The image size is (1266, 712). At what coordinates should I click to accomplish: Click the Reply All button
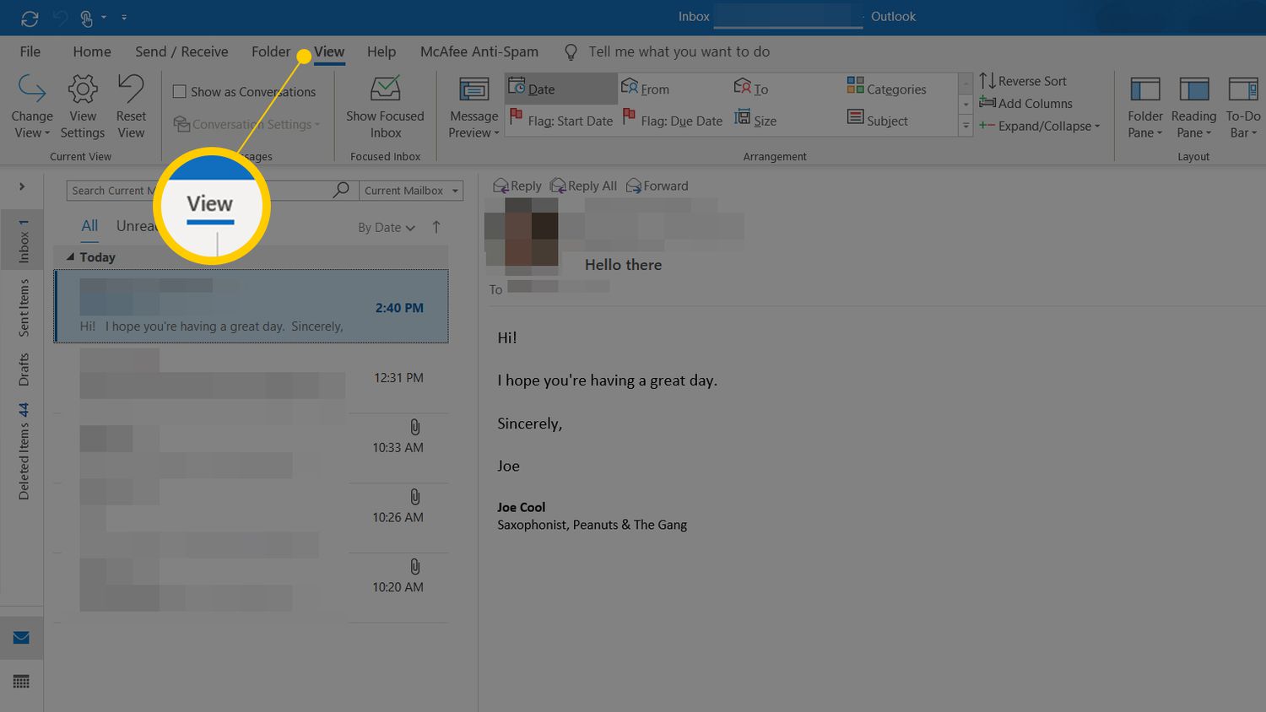[583, 186]
